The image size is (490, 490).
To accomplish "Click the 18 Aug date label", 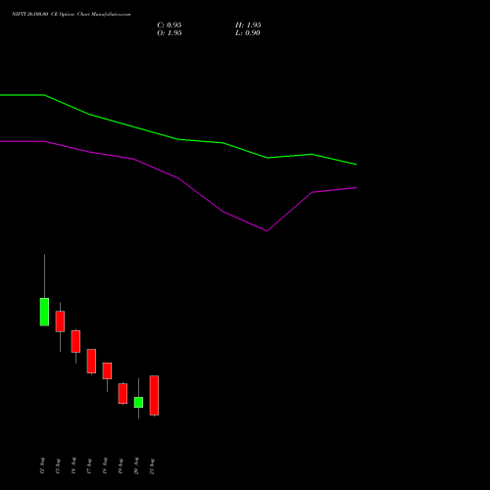I will pyautogui.click(x=105, y=465).
